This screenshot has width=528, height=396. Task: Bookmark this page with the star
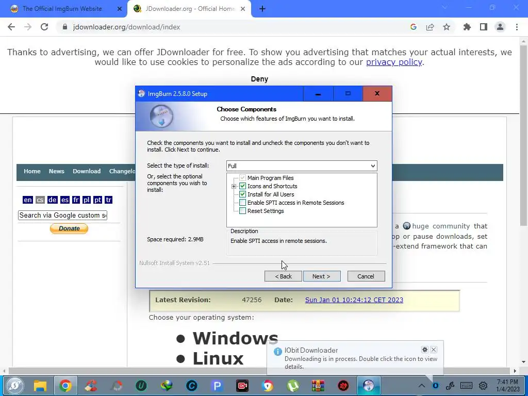coord(446,27)
